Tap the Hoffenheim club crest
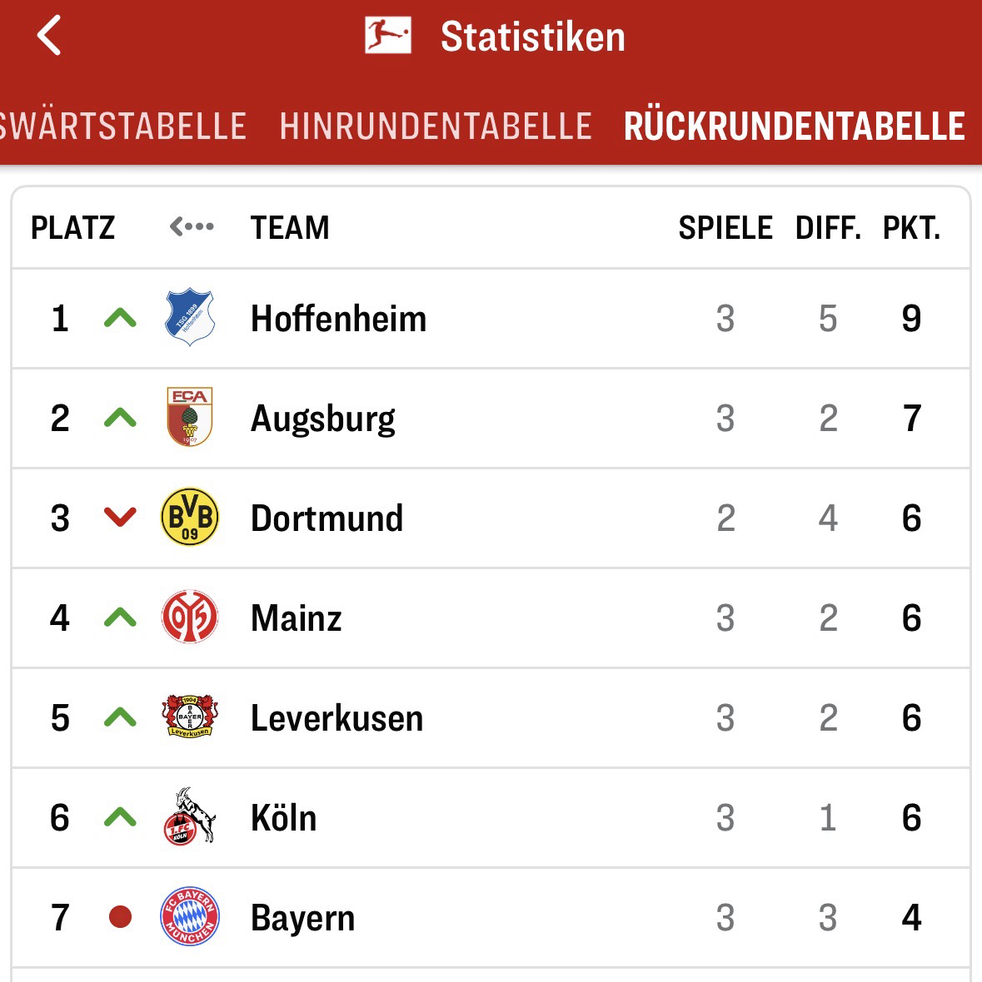982x982 pixels. tap(190, 318)
